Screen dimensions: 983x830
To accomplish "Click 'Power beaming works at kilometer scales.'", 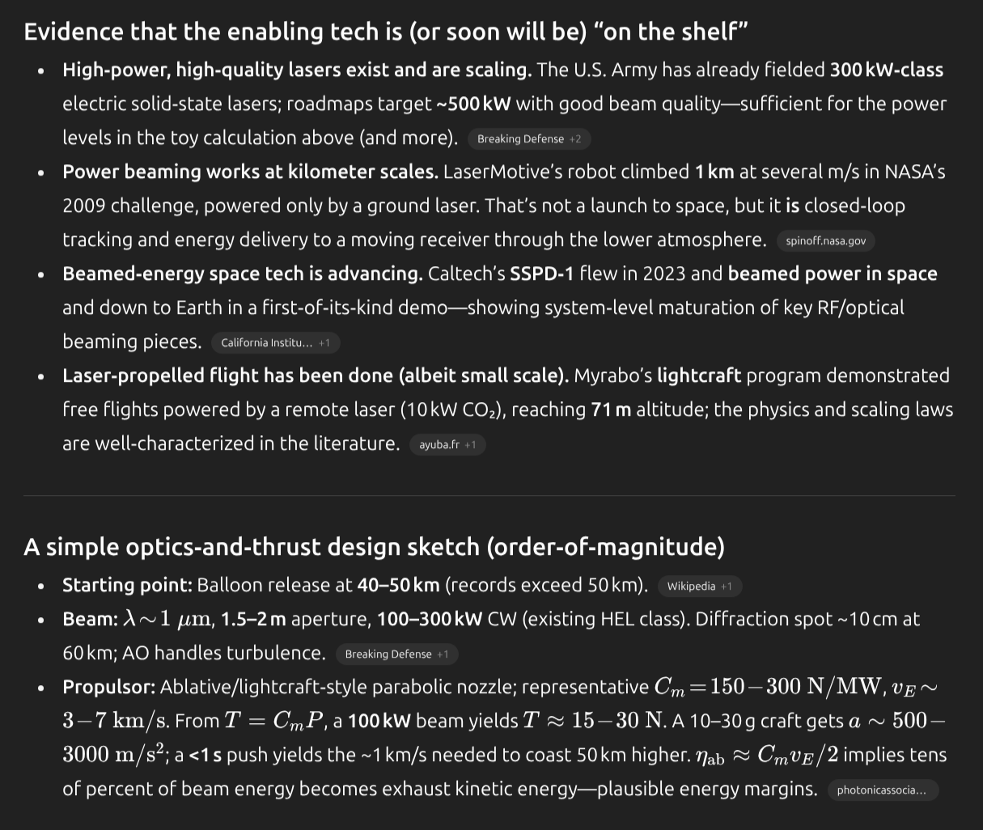I will [x=250, y=172].
